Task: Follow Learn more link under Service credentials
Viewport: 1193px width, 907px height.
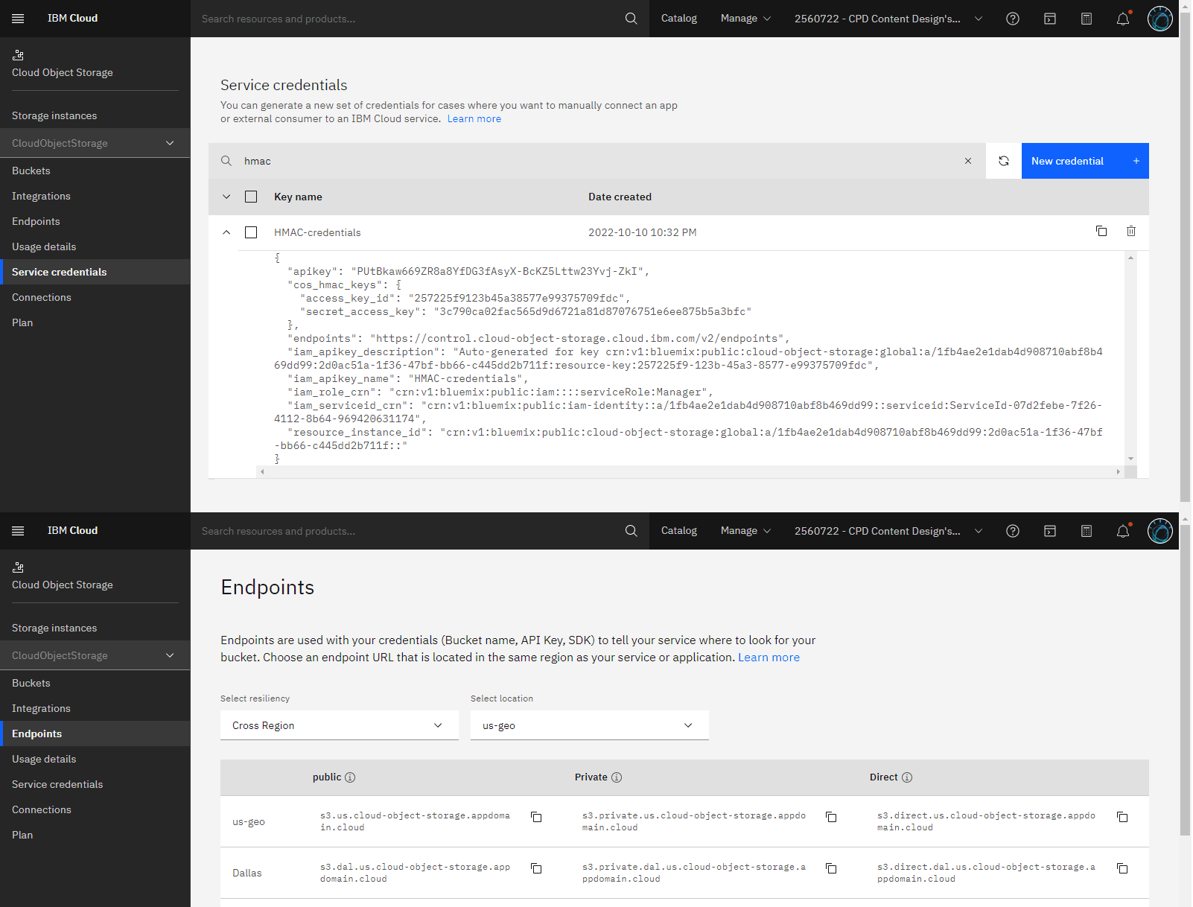Action: pos(474,119)
